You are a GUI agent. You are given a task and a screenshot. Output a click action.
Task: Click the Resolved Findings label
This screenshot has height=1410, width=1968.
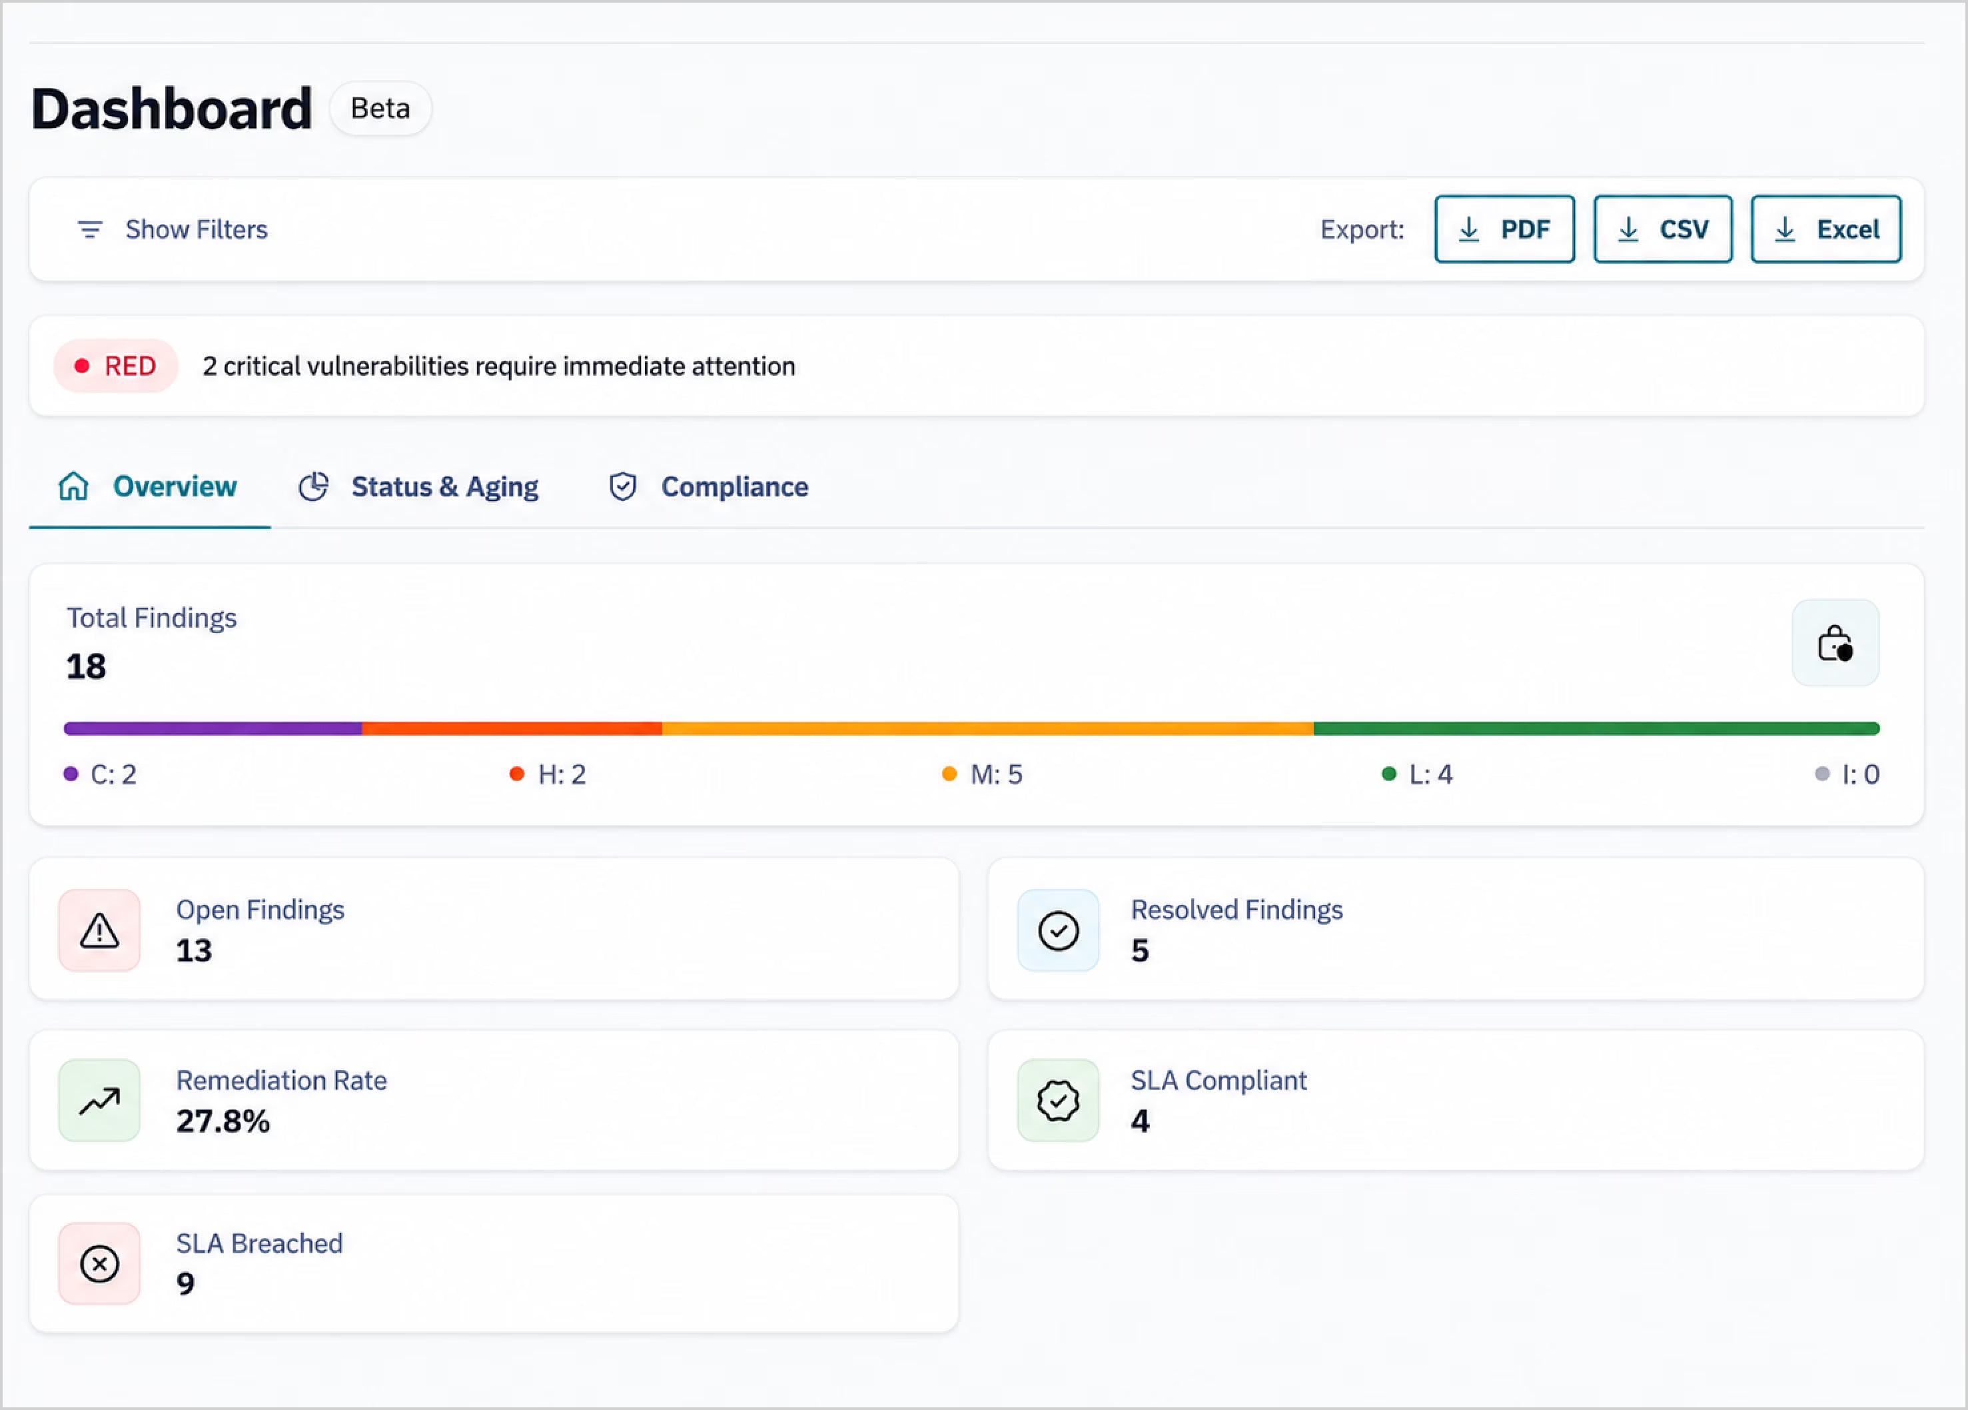pyautogui.click(x=1236, y=910)
